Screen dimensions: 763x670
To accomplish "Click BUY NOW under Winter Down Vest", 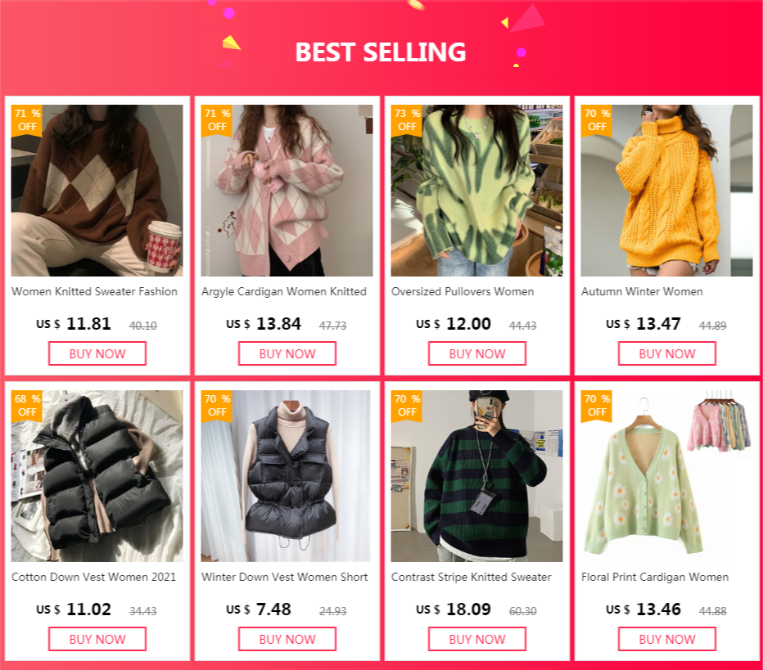I will (287, 639).
